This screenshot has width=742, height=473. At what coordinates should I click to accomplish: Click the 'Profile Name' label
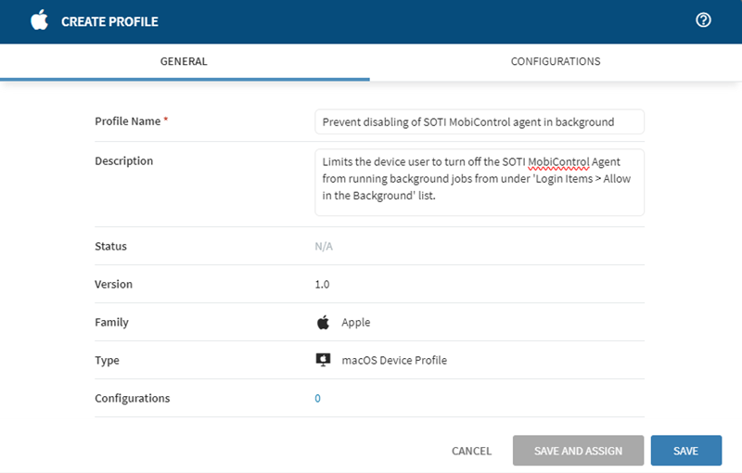tap(128, 121)
